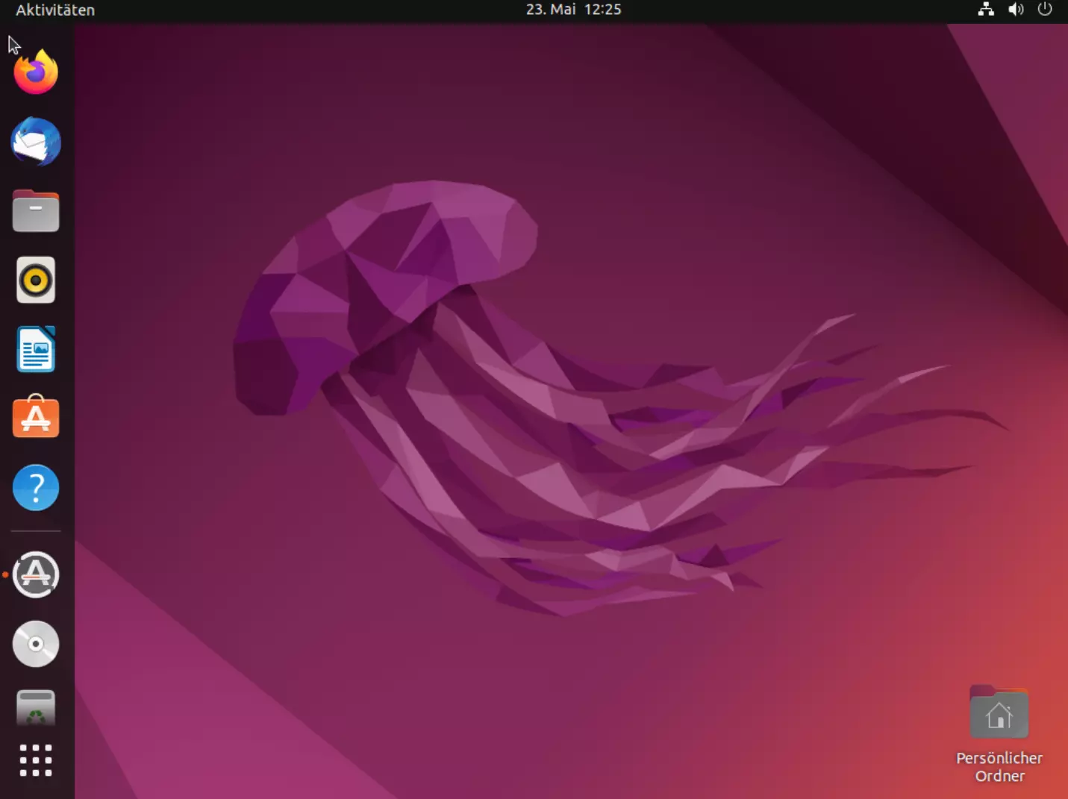Open Ubuntu Software store
1068x799 pixels.
point(36,416)
